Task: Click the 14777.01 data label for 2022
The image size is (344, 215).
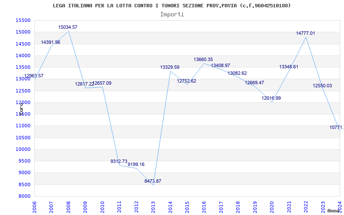Action: [305, 33]
